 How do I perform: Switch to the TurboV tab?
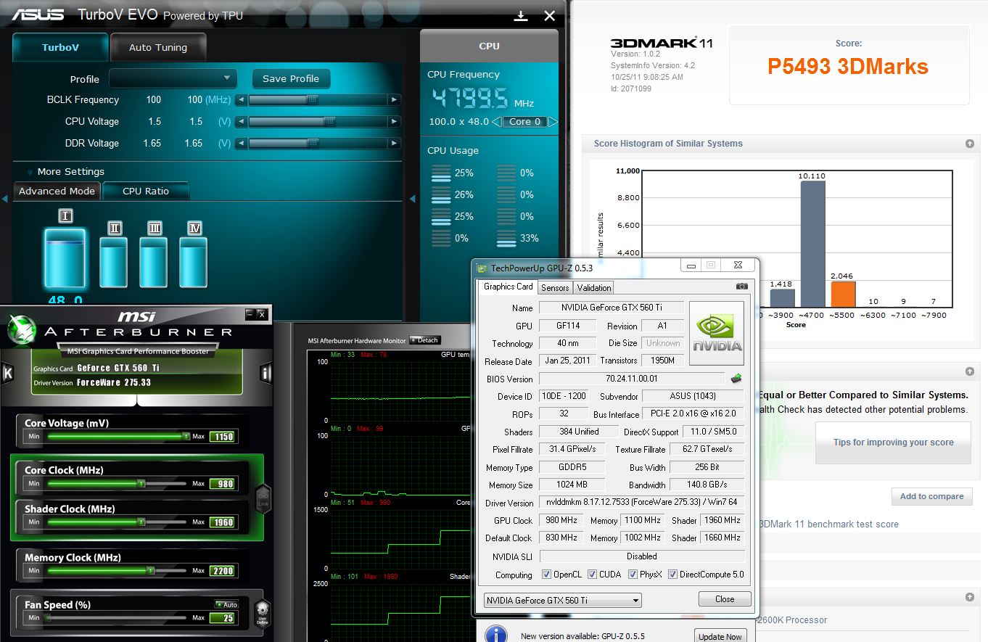tap(60, 48)
